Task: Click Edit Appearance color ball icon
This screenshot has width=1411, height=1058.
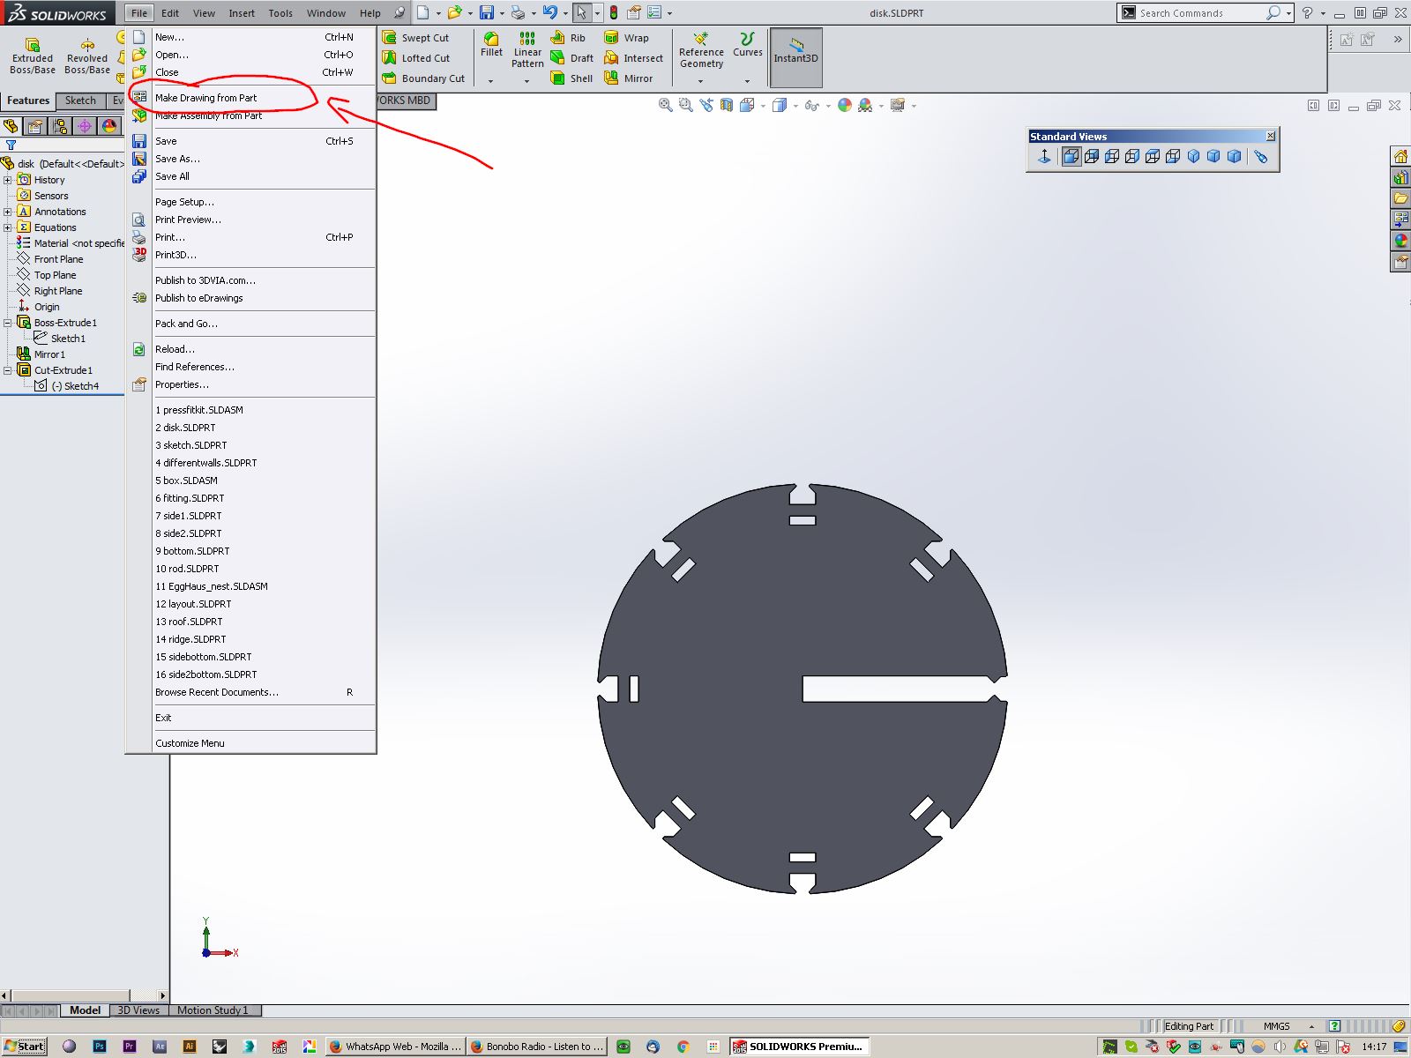Action: [844, 106]
